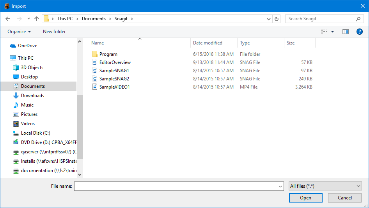369x208 pixels.
Task: Select Downloads in the navigation pane
Action: pos(32,96)
